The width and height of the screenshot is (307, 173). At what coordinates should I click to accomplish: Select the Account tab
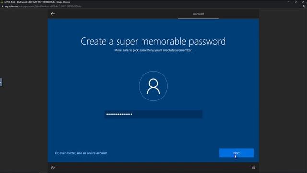click(x=198, y=14)
